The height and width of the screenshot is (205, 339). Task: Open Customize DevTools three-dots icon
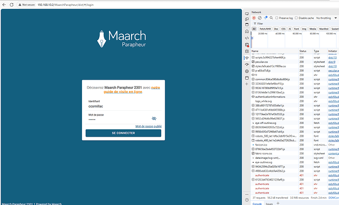[247, 194]
